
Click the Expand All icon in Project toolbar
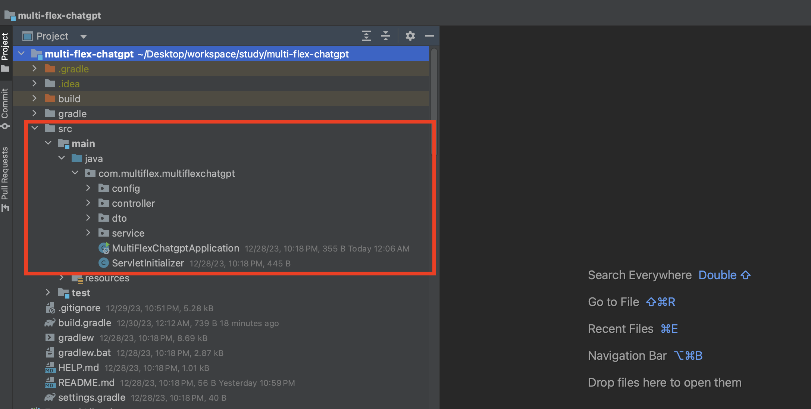pos(366,36)
